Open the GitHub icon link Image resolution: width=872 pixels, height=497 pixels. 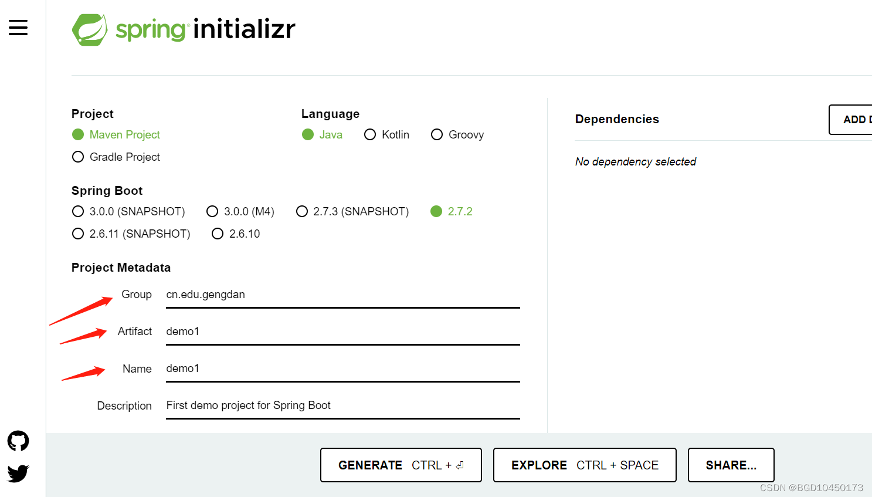coord(18,441)
